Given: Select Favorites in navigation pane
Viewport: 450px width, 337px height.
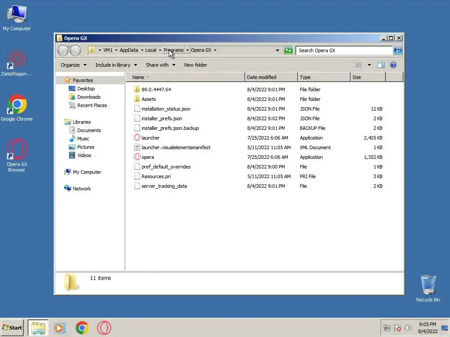Looking at the screenshot, I should pos(83,80).
